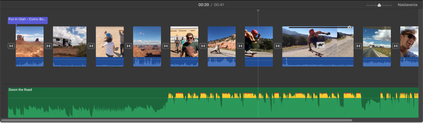The height and width of the screenshot is (123, 423).
Task: Click the audio waveform under Monument Valley clip
Action: (x=30, y=62)
